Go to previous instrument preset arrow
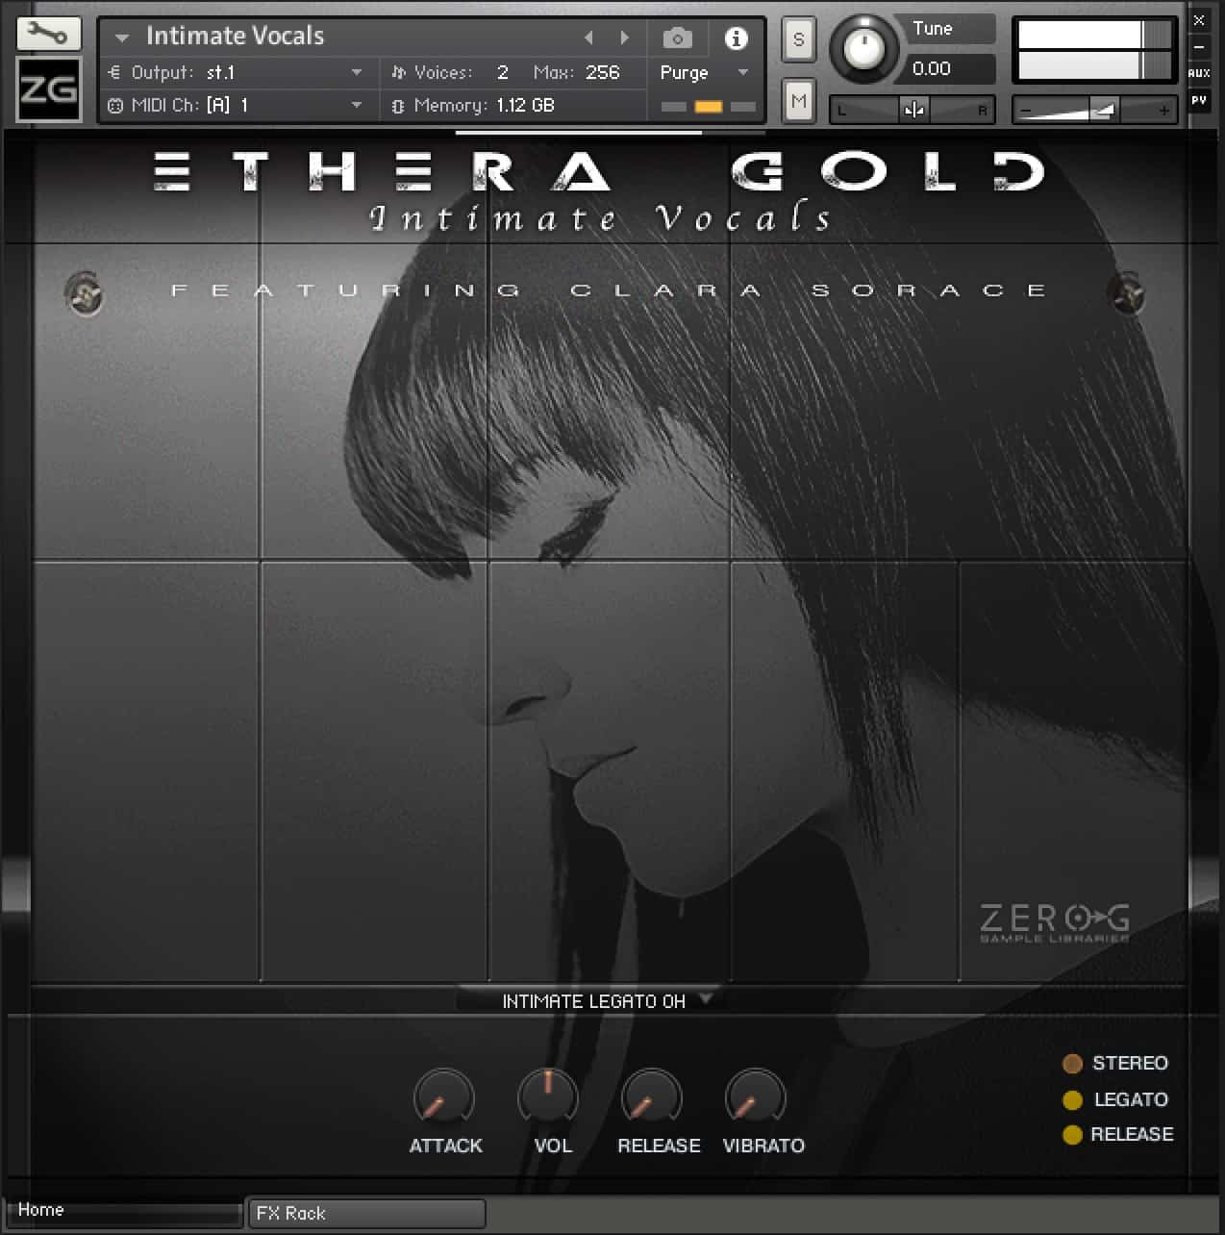The height and width of the screenshot is (1235, 1225). click(x=589, y=38)
